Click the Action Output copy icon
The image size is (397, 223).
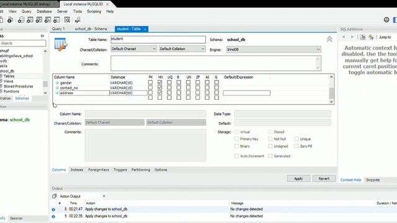[54, 196]
